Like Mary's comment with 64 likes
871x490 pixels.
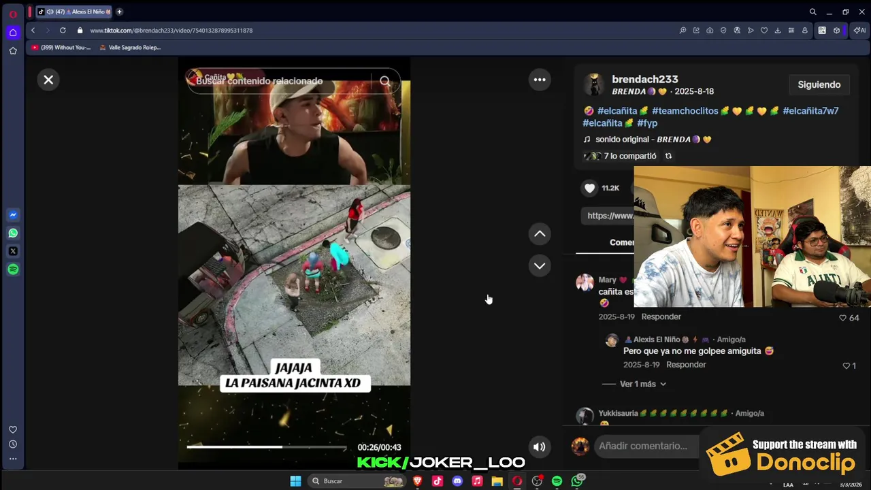coord(842,318)
